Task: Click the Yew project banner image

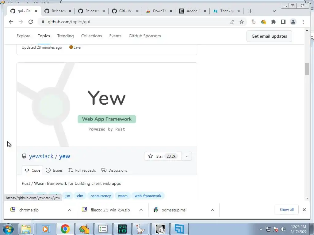Action: pos(107,105)
